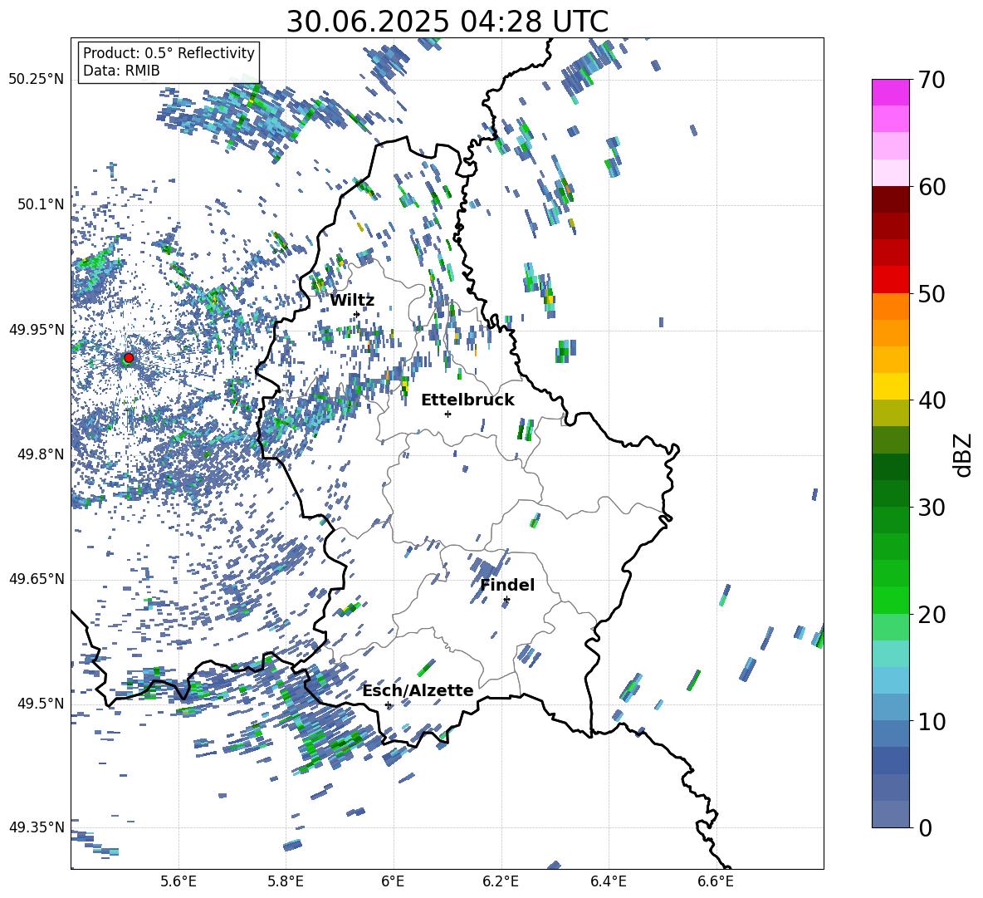This screenshot has width=983, height=898.
Task: Click the 5.6°E longitude label
Action: point(179,881)
